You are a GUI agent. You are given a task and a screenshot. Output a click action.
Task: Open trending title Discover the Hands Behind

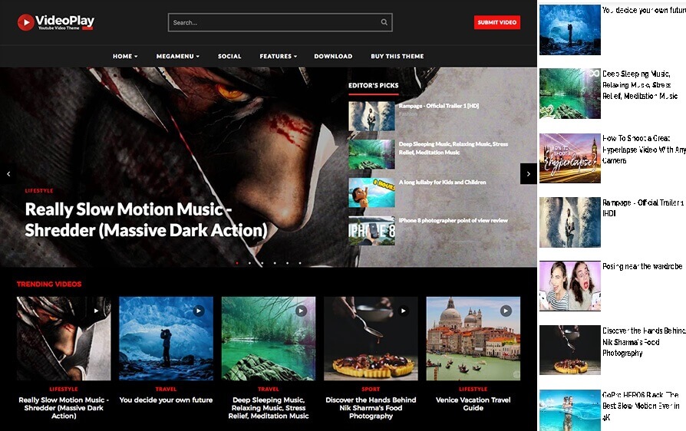coord(371,407)
